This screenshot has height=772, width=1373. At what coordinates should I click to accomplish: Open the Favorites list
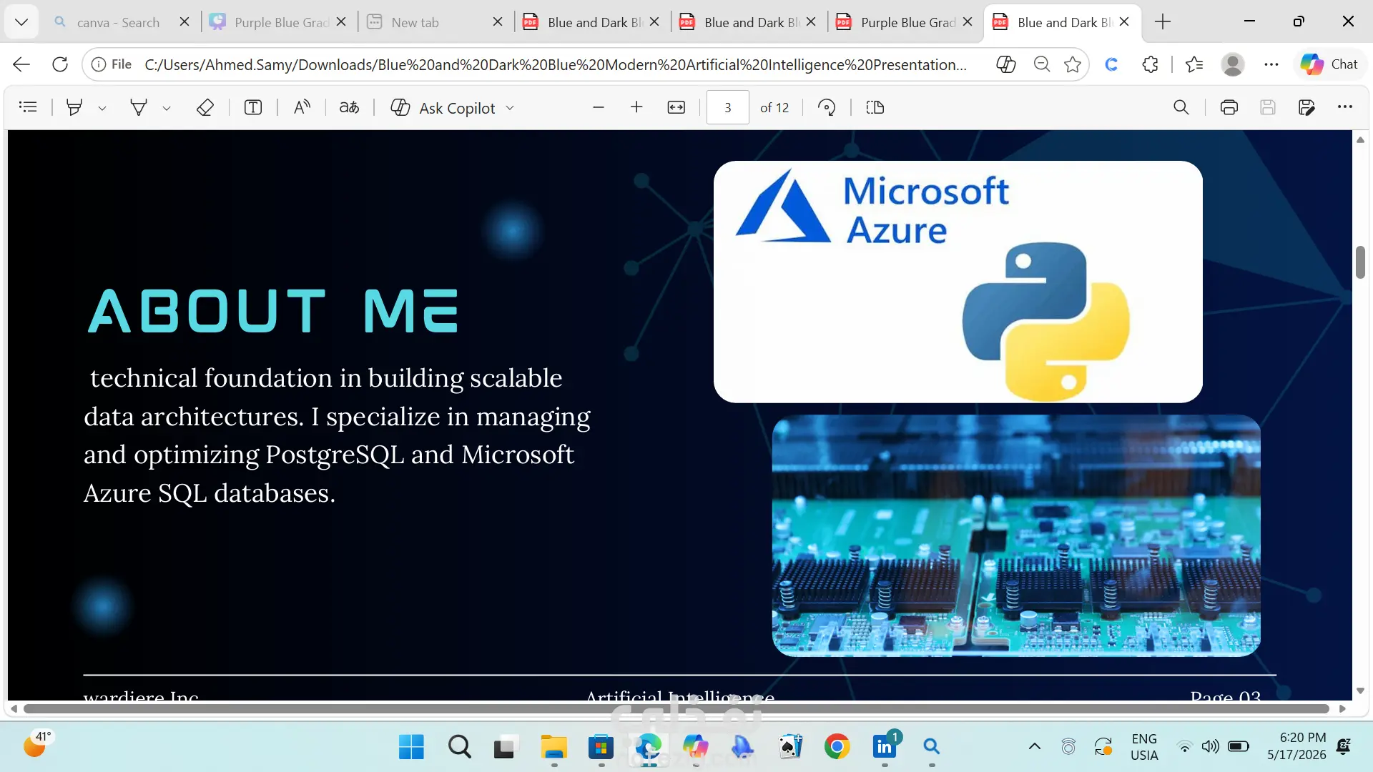(1194, 64)
